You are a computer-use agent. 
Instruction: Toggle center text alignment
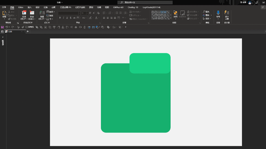[x=108, y=18]
